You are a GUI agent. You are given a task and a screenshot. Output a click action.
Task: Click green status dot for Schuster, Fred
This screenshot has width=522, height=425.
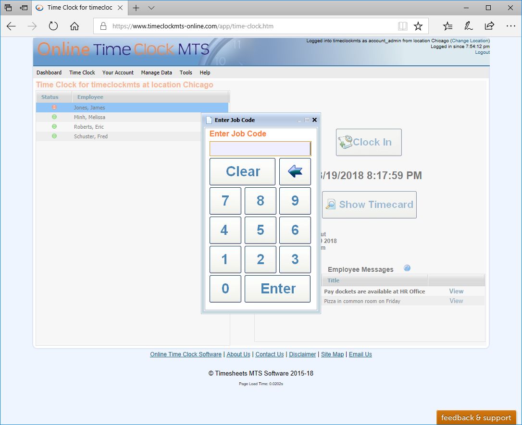tap(54, 136)
